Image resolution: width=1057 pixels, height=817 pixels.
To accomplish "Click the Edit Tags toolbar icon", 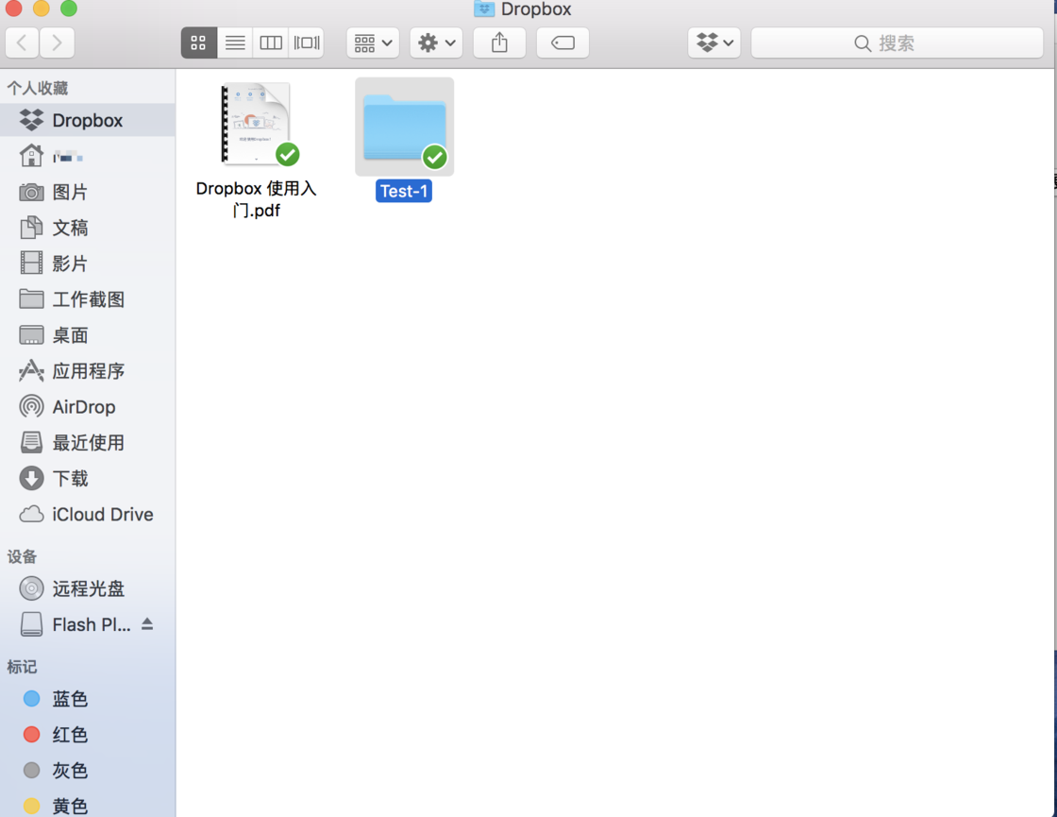I will [562, 43].
